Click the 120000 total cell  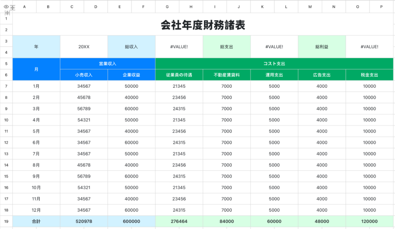click(x=370, y=221)
